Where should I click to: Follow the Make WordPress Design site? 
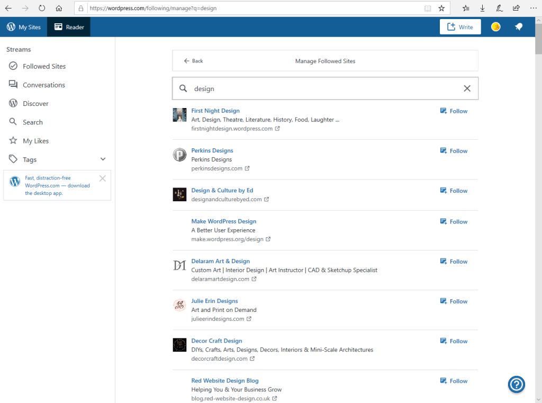pyautogui.click(x=454, y=222)
